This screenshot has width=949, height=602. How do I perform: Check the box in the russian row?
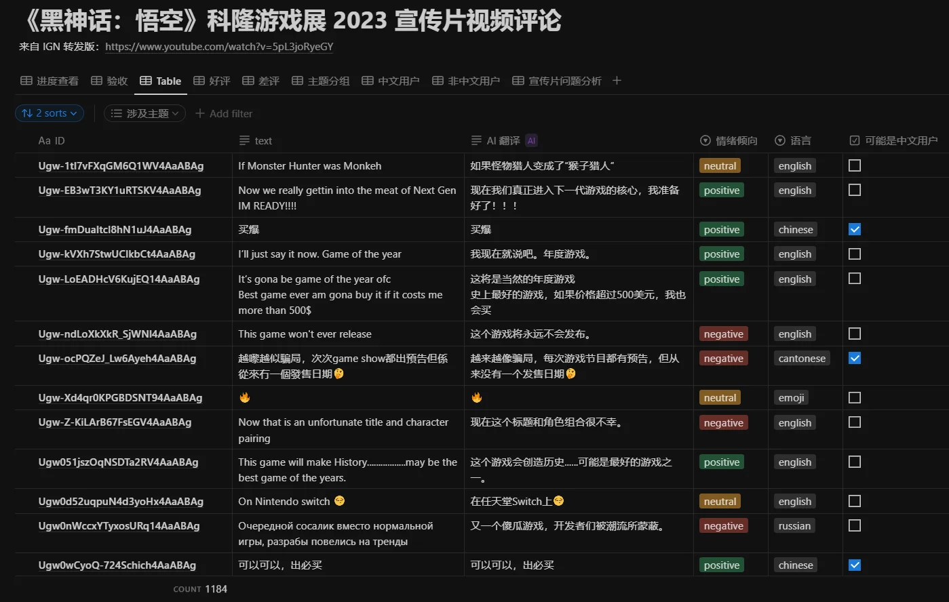(x=855, y=525)
